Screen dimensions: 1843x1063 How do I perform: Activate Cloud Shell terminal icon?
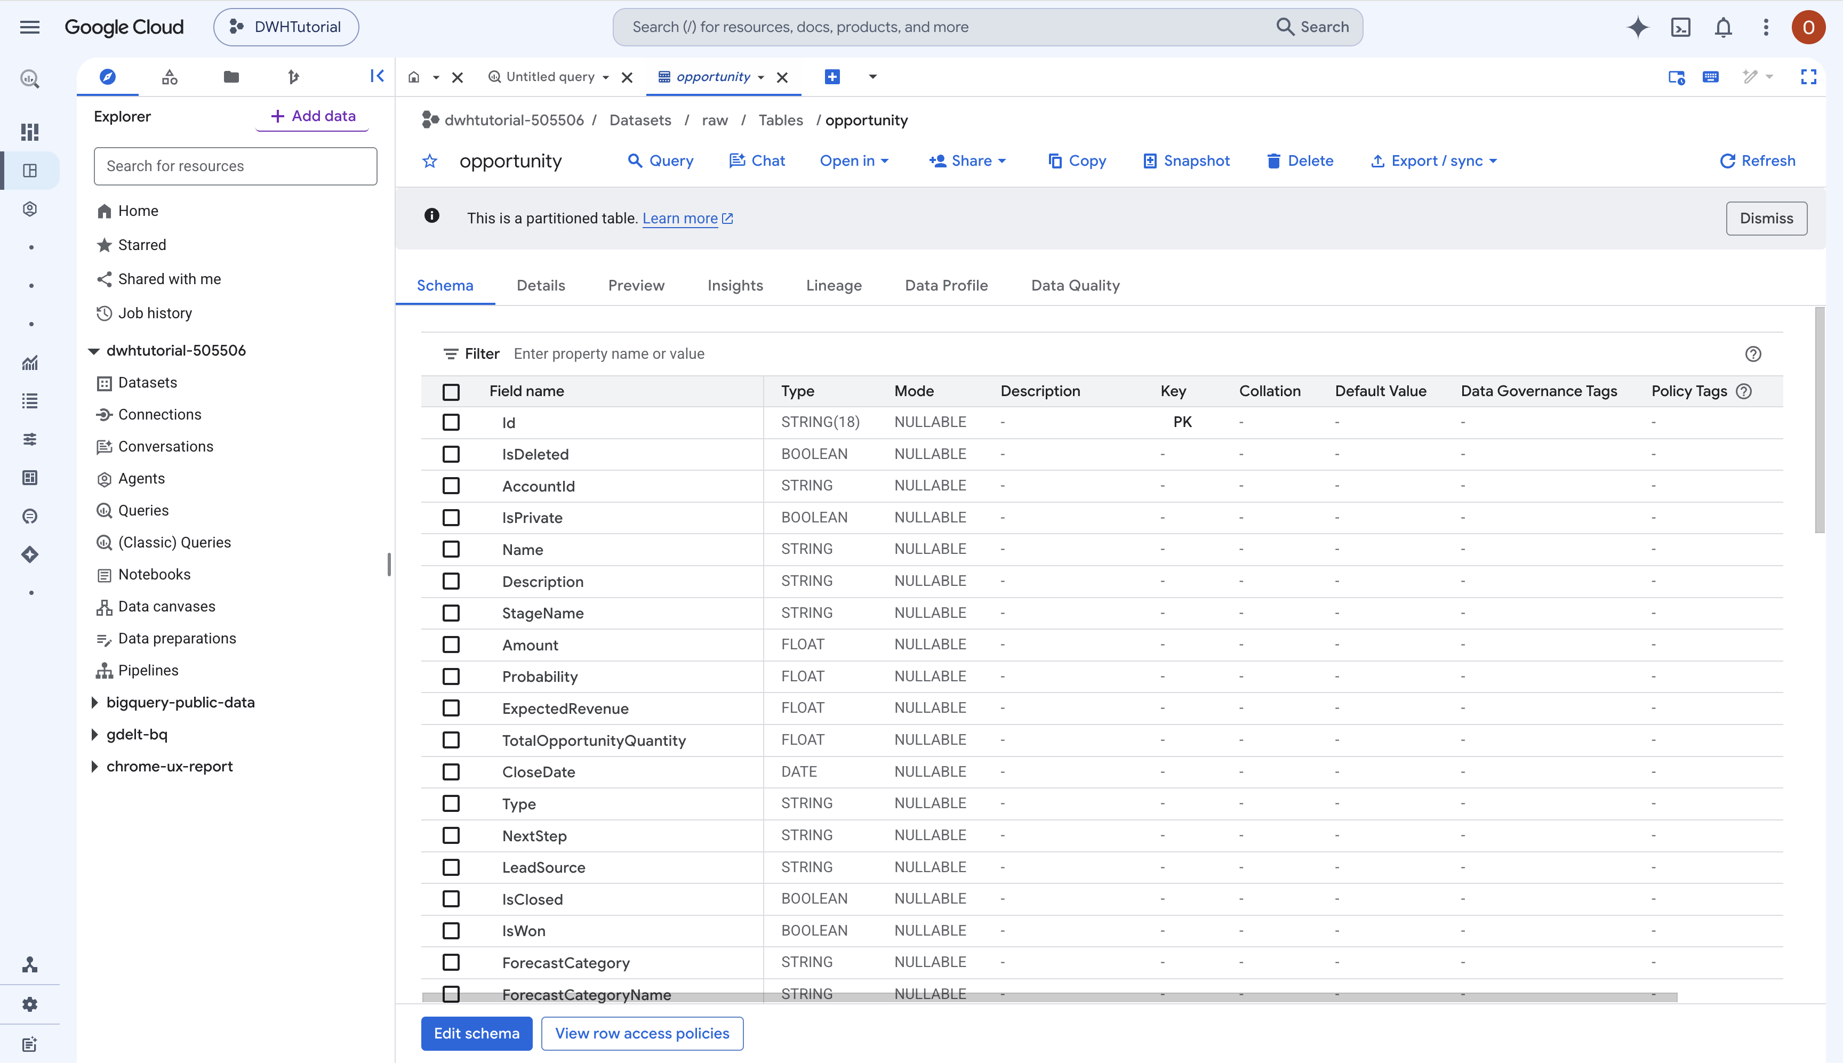[x=1681, y=27]
